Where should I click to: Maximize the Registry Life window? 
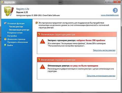(112, 2)
